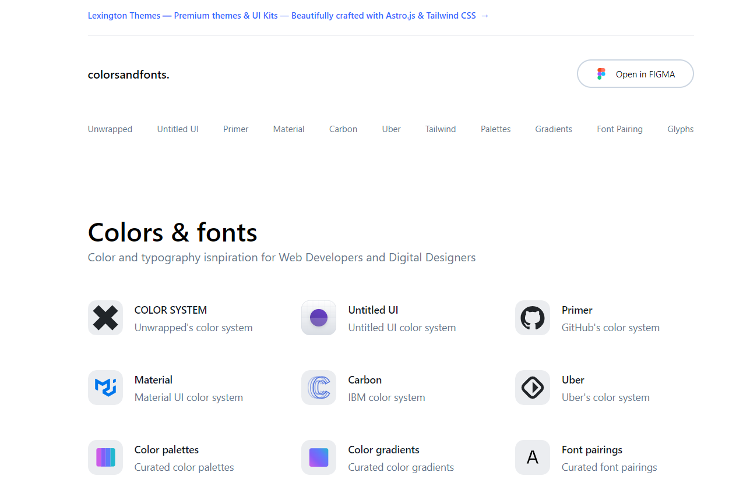Screen dimensions: 729x490
Task: Open the Glyphs nav item
Action: 681,129
